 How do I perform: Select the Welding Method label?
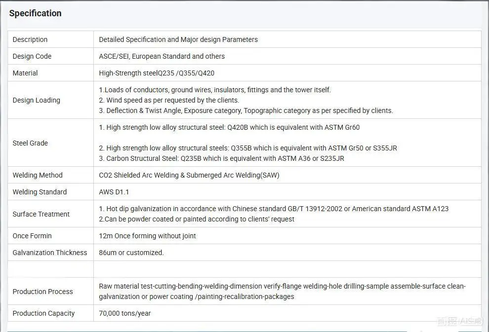pos(38,175)
